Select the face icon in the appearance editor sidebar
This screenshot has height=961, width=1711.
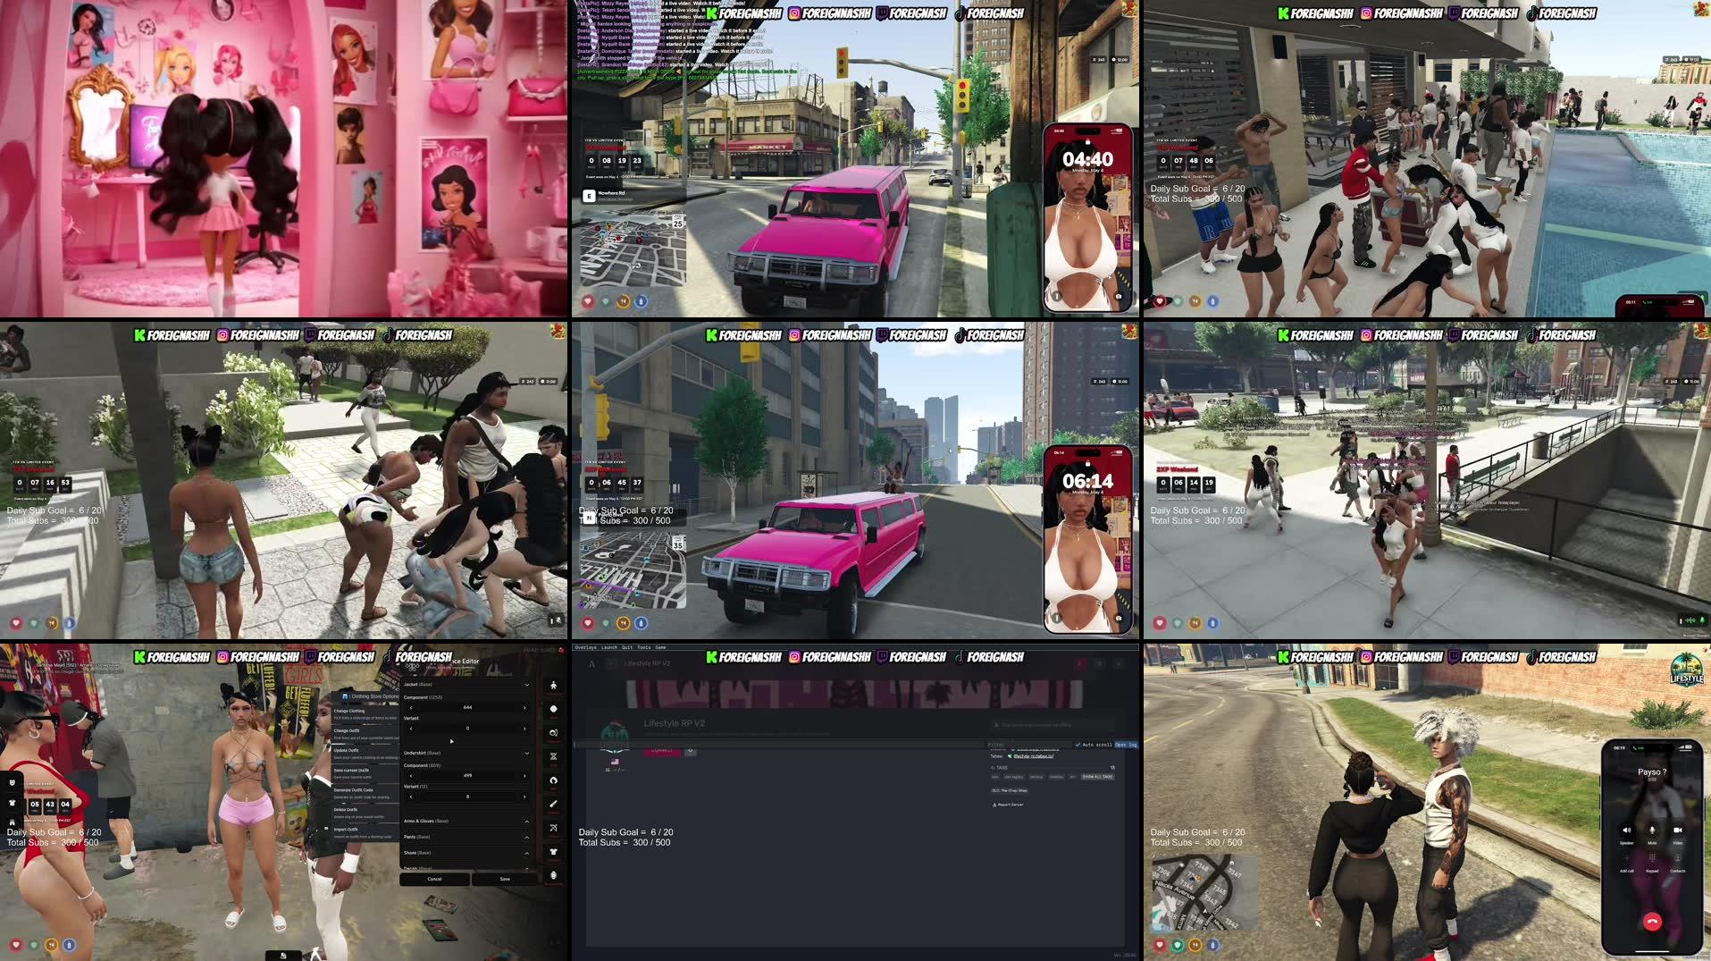pos(553,709)
